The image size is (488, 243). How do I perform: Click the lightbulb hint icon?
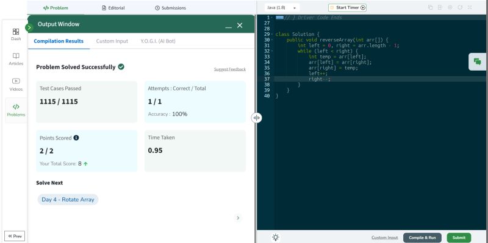[x=276, y=238]
